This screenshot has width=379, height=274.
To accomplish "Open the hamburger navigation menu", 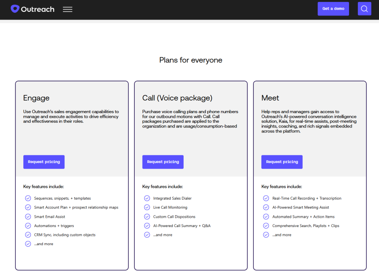I will click(x=67, y=9).
